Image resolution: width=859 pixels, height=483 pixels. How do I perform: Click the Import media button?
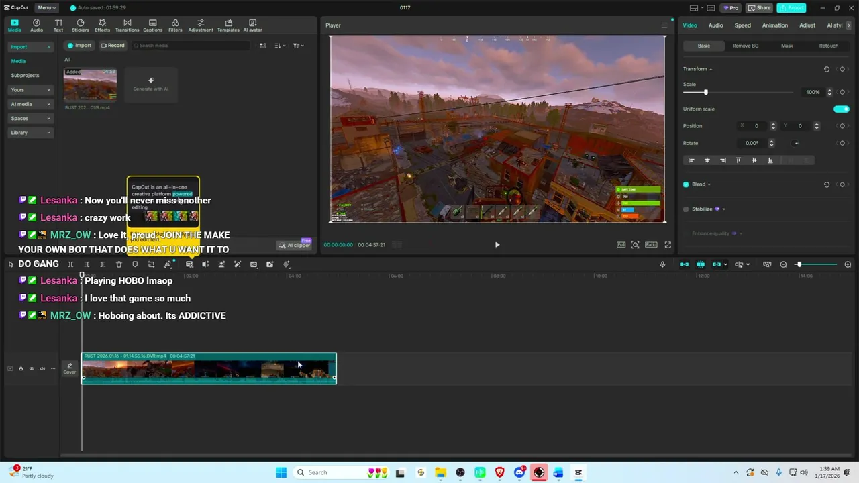pos(79,46)
